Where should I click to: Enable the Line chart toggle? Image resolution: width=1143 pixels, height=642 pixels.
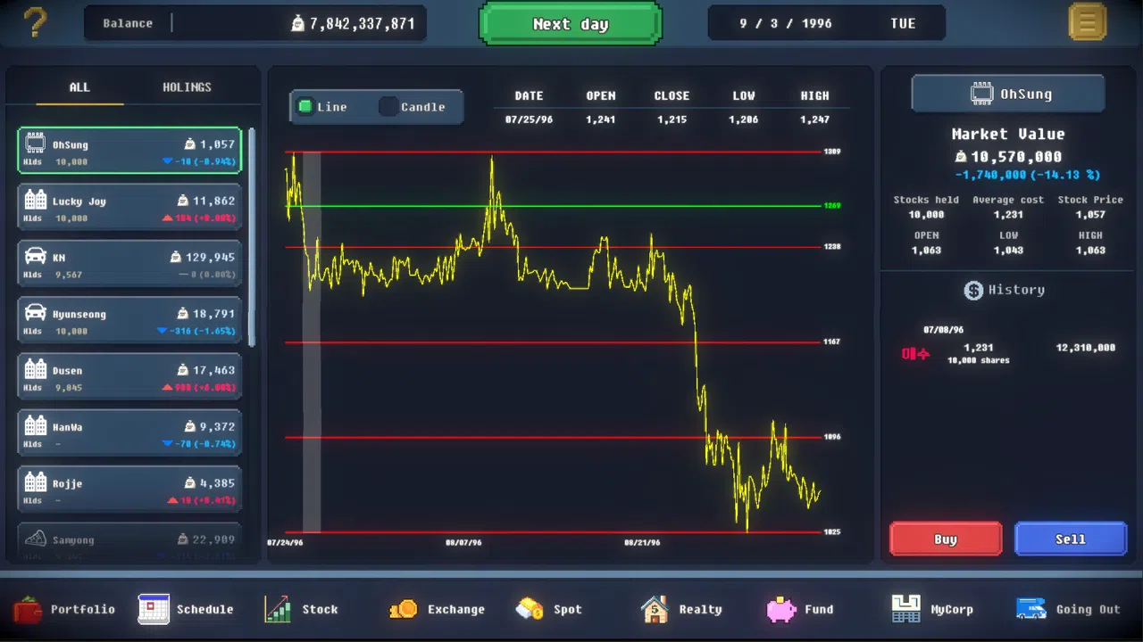tap(305, 107)
